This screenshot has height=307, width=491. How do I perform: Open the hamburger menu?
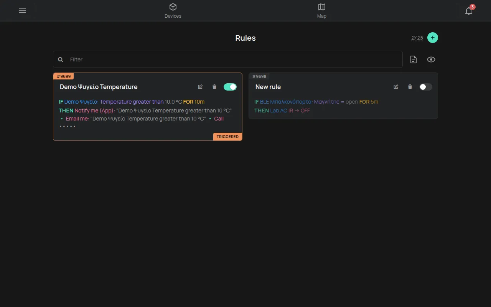point(22,11)
